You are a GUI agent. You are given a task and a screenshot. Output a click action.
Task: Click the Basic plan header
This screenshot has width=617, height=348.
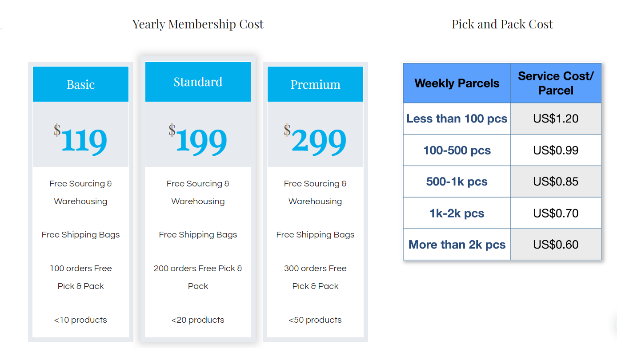click(x=80, y=84)
